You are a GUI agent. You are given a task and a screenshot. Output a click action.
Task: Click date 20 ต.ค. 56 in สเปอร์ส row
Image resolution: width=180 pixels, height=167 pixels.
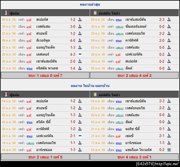pyautogui.click(x=98, y=61)
